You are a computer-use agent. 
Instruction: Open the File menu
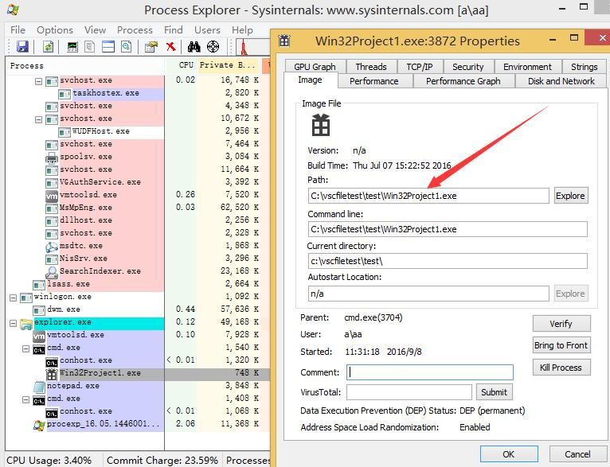click(x=18, y=30)
